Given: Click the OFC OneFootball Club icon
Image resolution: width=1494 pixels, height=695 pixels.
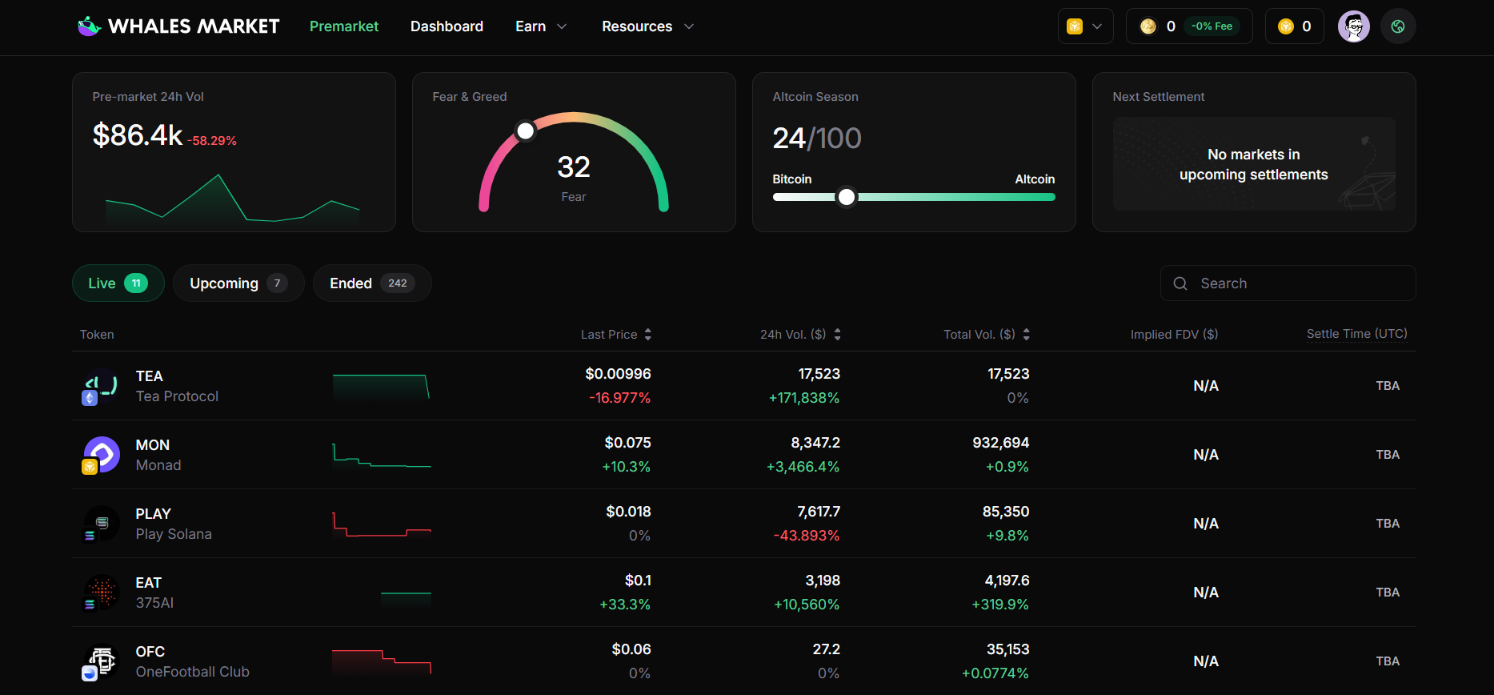Looking at the screenshot, I should [x=102, y=661].
